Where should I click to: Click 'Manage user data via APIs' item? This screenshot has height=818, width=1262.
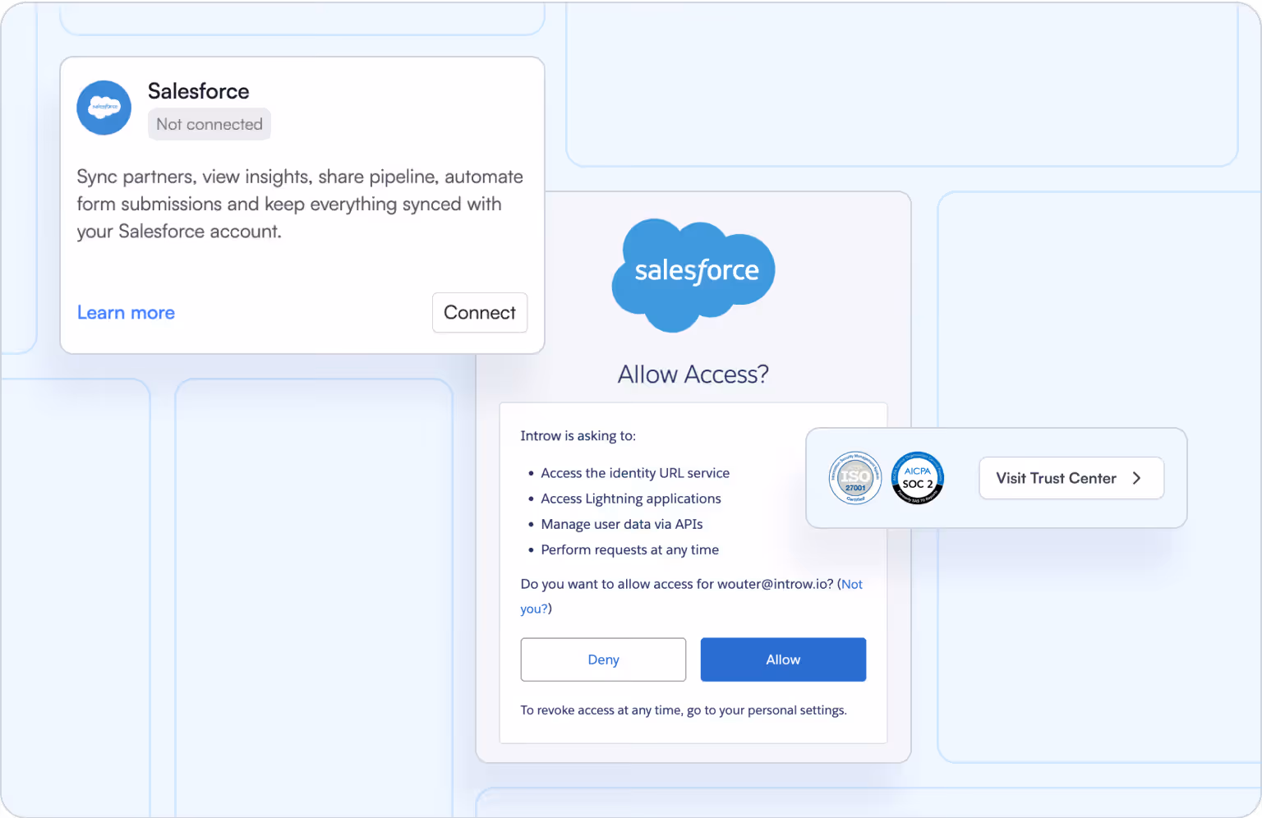[x=622, y=524]
